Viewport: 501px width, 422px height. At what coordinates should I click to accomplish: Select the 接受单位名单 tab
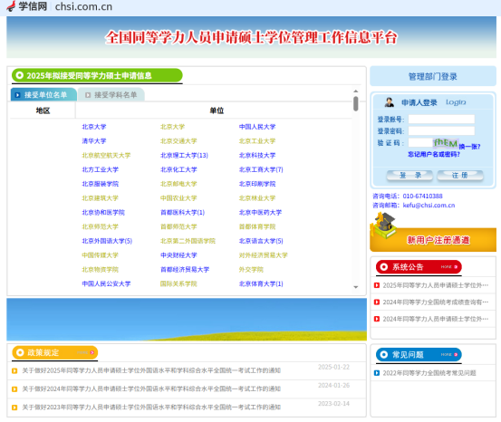(43, 95)
